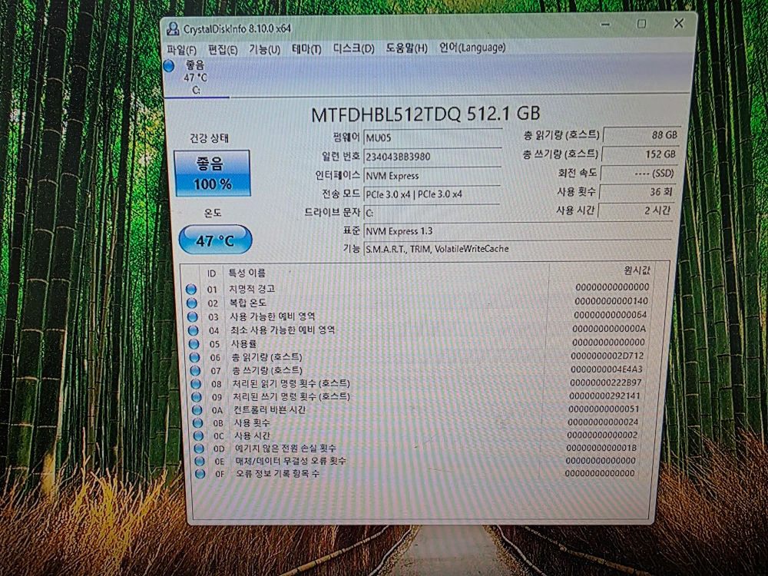Click the 기능 field S.M.A.R.T., TRIM
768x576 pixels.
tap(517, 248)
